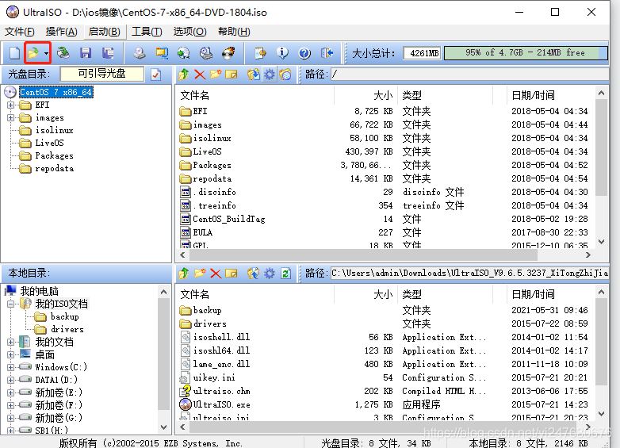Image resolution: width=620 pixels, height=448 pixels.
Task: Select the isolinux folder in disc tree
Action: tap(54, 130)
